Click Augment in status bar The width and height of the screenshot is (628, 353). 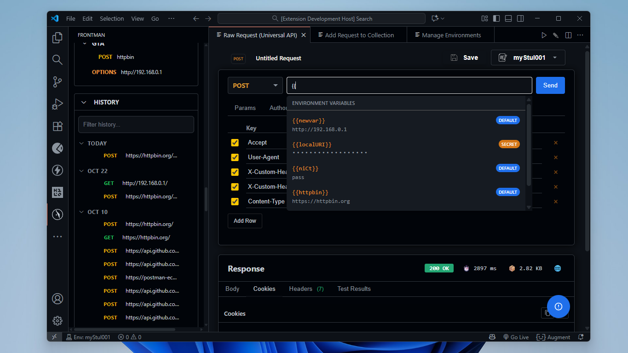point(554,337)
